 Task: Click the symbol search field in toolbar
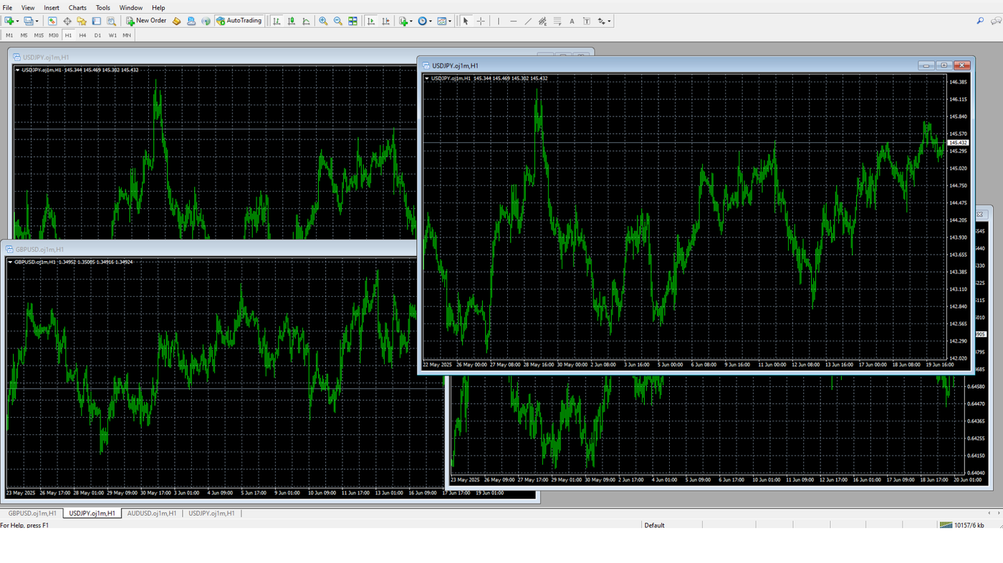pyautogui.click(x=979, y=21)
